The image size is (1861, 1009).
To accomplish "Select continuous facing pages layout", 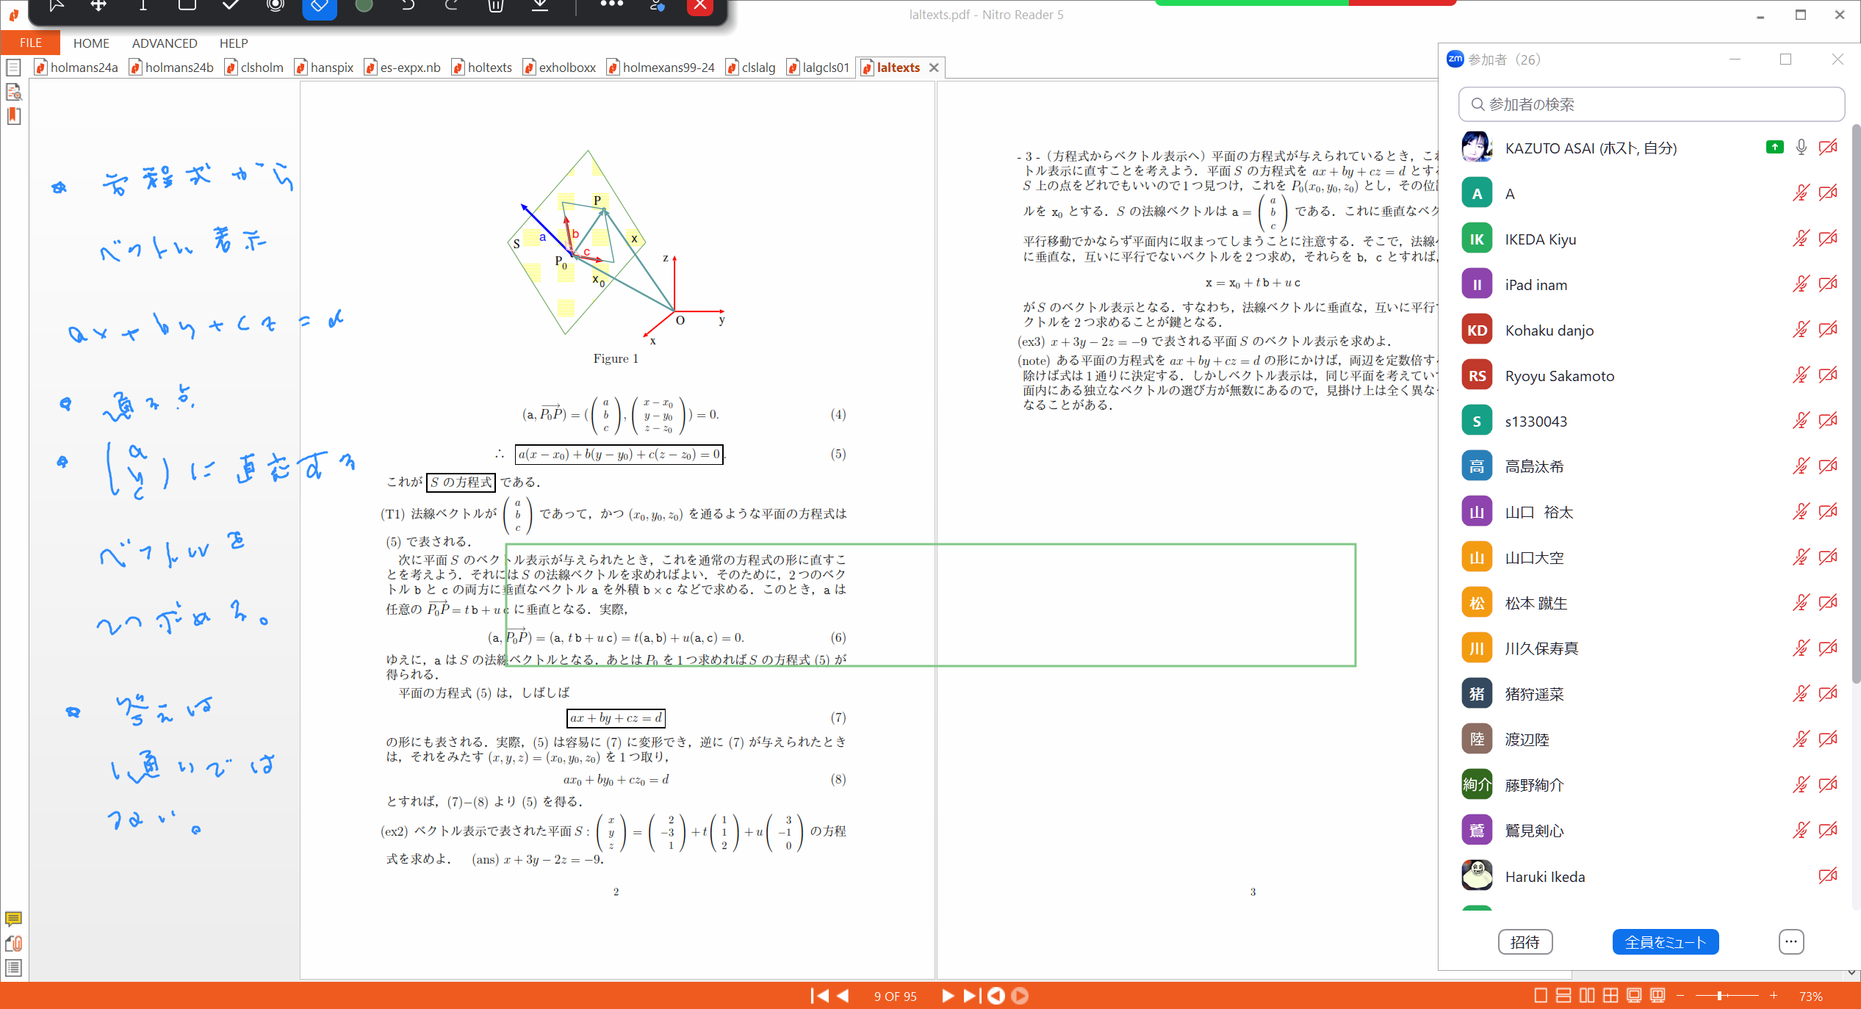I will tap(1610, 996).
